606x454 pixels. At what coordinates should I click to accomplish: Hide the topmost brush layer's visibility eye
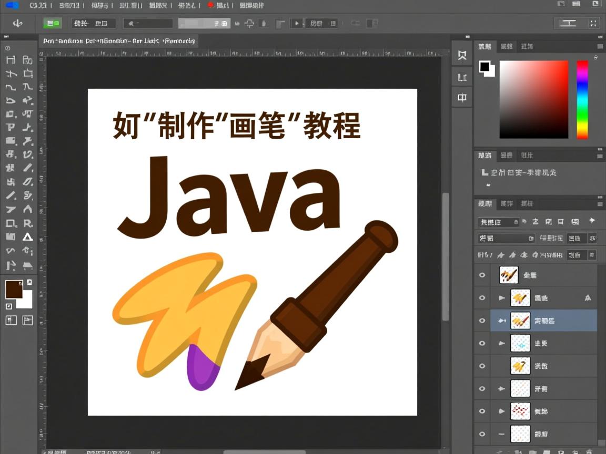[x=482, y=275]
